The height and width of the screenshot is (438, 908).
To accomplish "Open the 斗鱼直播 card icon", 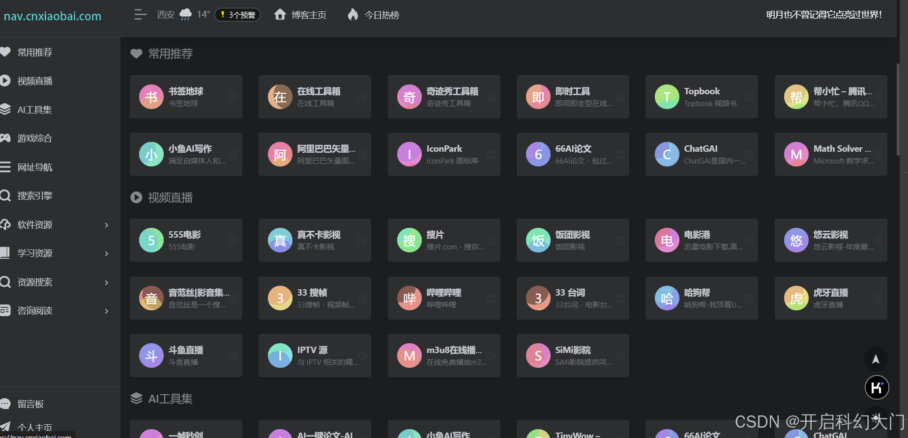I will click(x=151, y=356).
